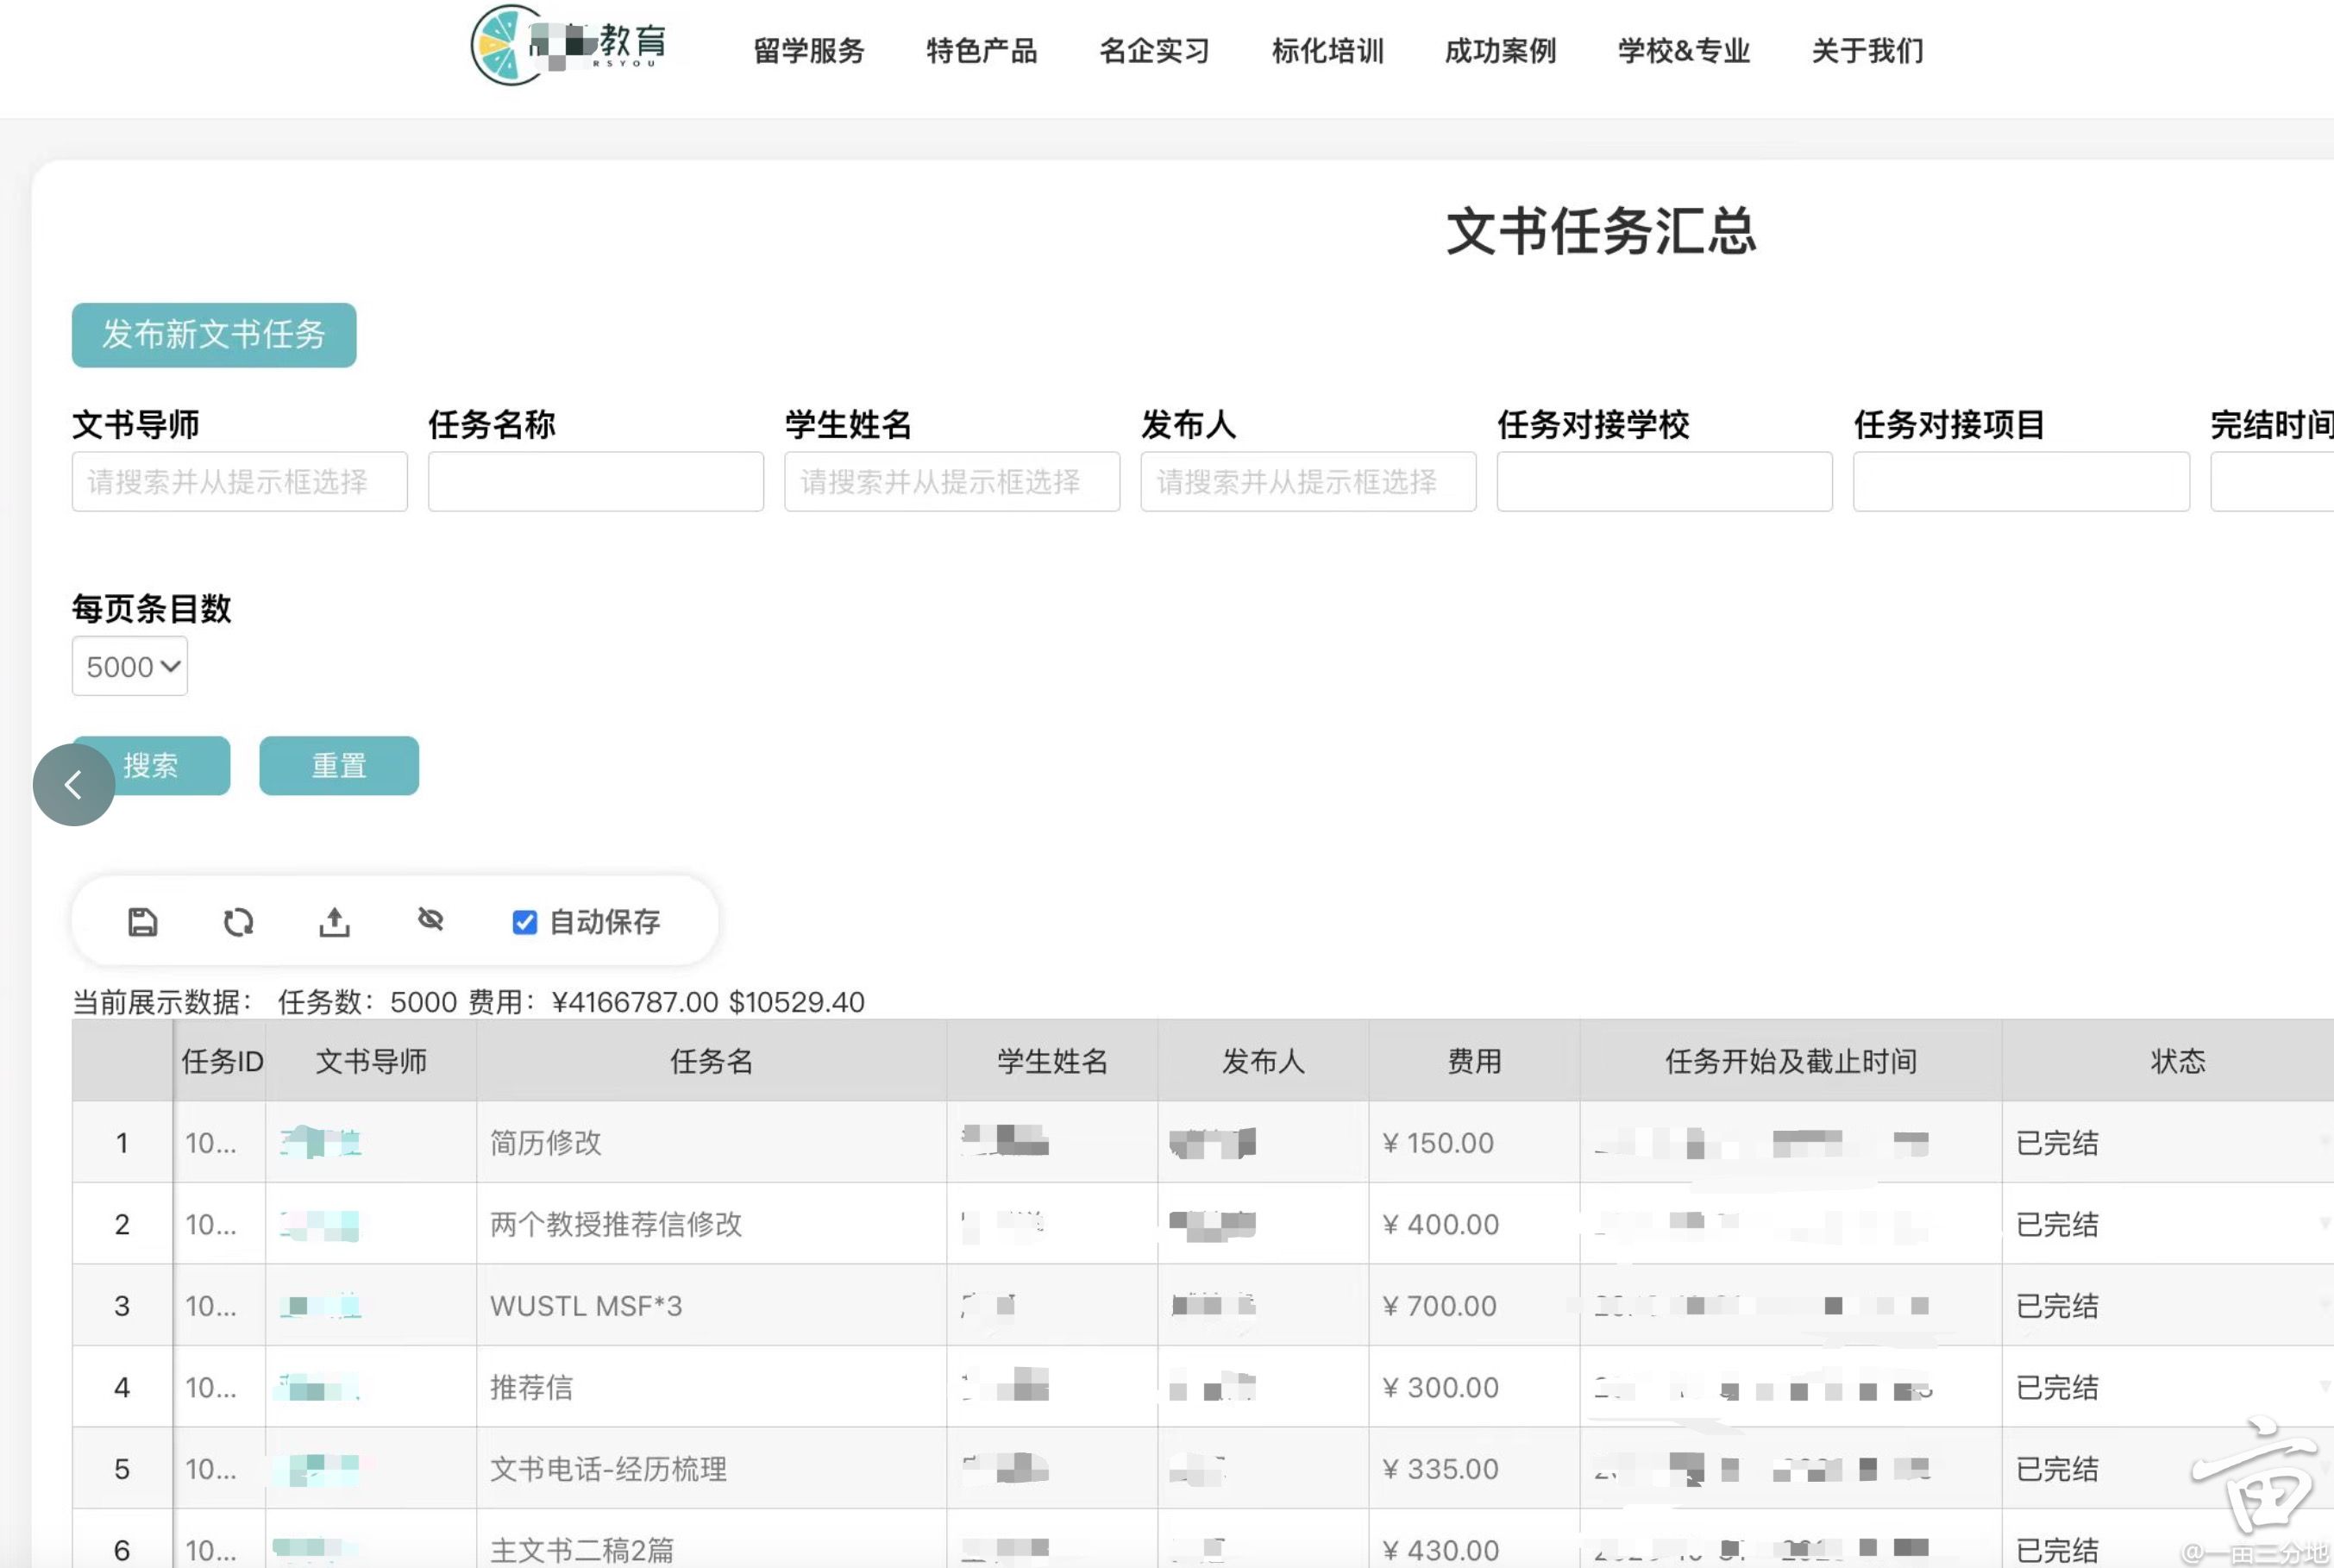This screenshot has height=1568, width=2334.
Task: Click the upload/export icon in table toolbar
Action: tap(334, 921)
